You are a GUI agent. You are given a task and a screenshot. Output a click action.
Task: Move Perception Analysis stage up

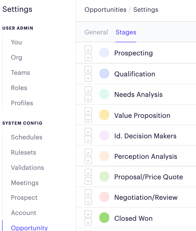click(88, 152)
